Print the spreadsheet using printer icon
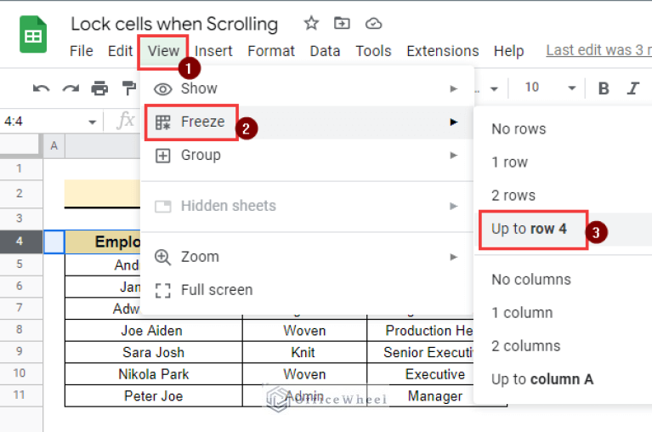The height and width of the screenshot is (432, 652). click(99, 88)
